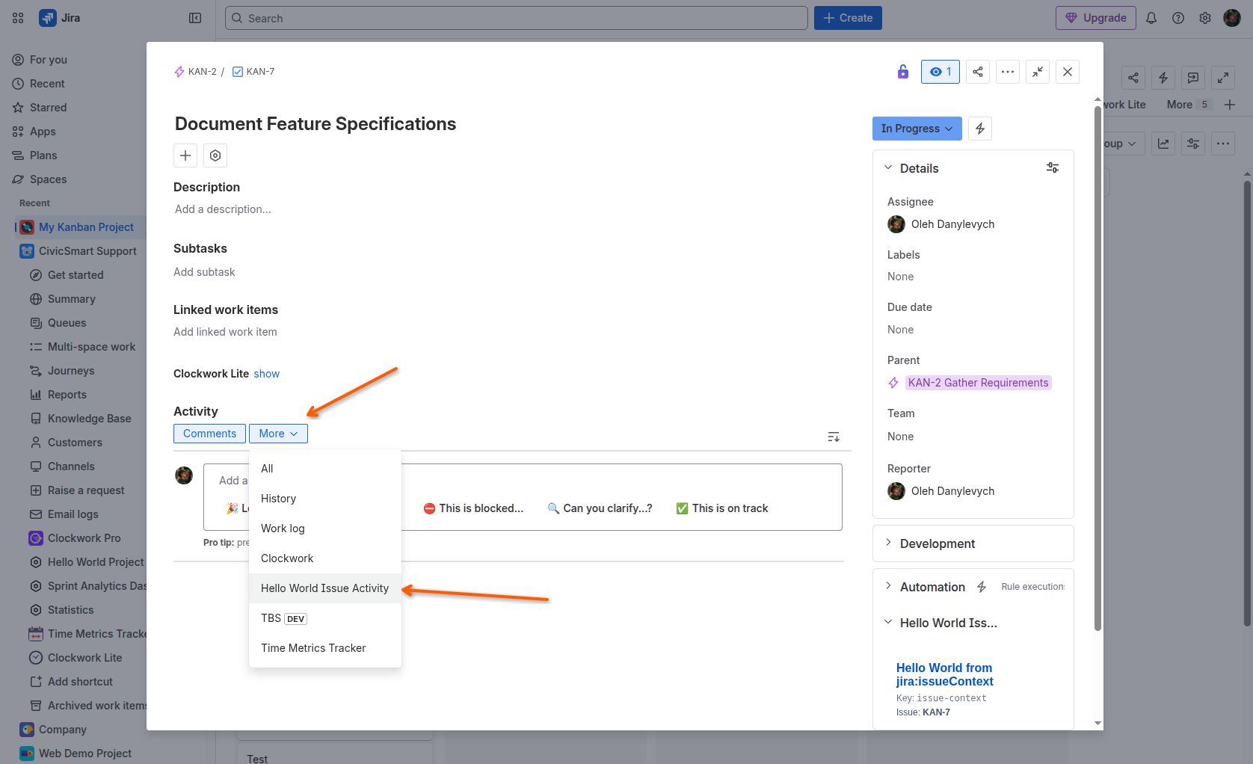Collapse the Hello World Iss... panel
Image resolution: width=1253 pixels, height=764 pixels.
click(888, 623)
